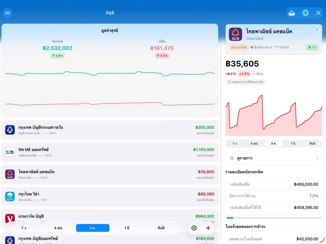Click the ฿459,395.00 available credit value
326x244 pixels.
pyautogui.click(x=306, y=207)
